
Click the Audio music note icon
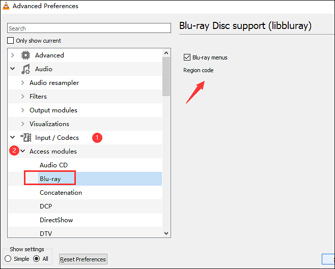pyautogui.click(x=25, y=69)
